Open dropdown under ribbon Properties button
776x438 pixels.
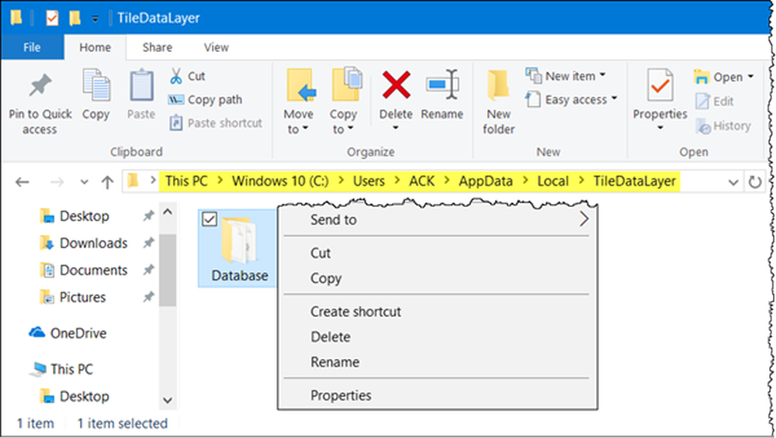click(660, 129)
